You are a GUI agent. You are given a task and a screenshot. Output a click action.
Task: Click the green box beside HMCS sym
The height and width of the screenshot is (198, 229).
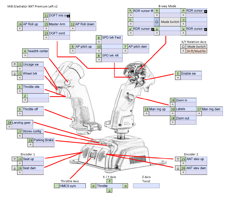pos(57,186)
